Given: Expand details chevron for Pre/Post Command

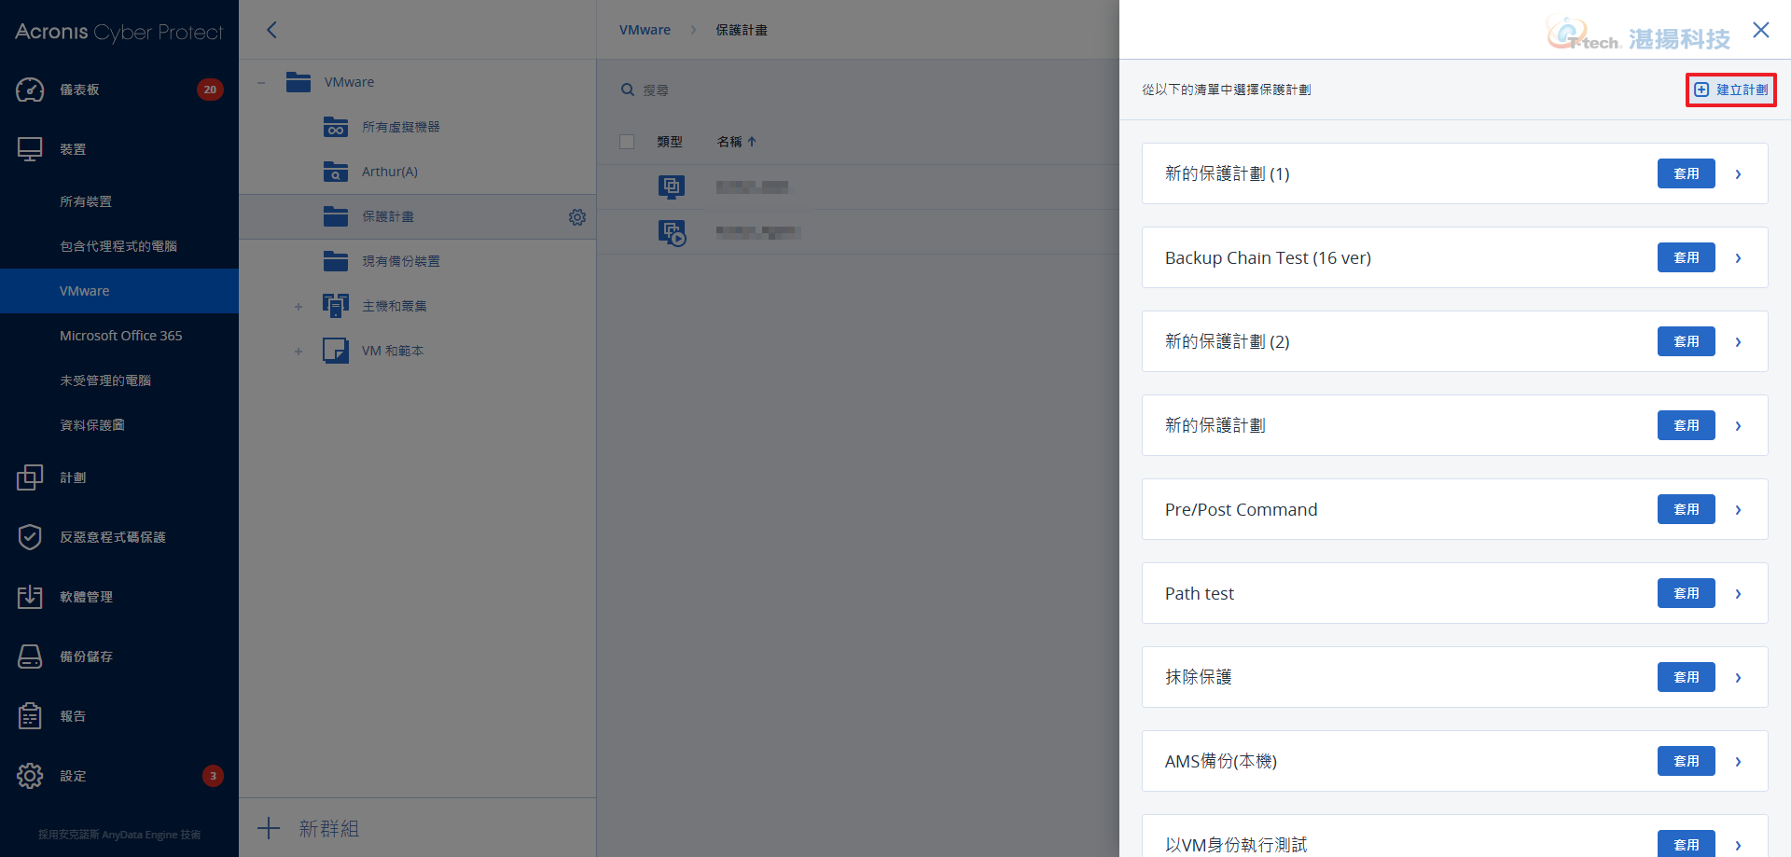Looking at the screenshot, I should (1739, 510).
